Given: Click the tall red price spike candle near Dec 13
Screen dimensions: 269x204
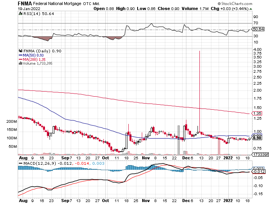Looking at the screenshot, I should [199, 91].
